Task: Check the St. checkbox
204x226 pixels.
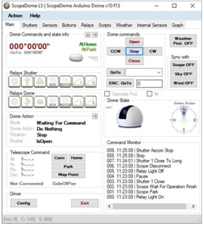Action: (149, 94)
